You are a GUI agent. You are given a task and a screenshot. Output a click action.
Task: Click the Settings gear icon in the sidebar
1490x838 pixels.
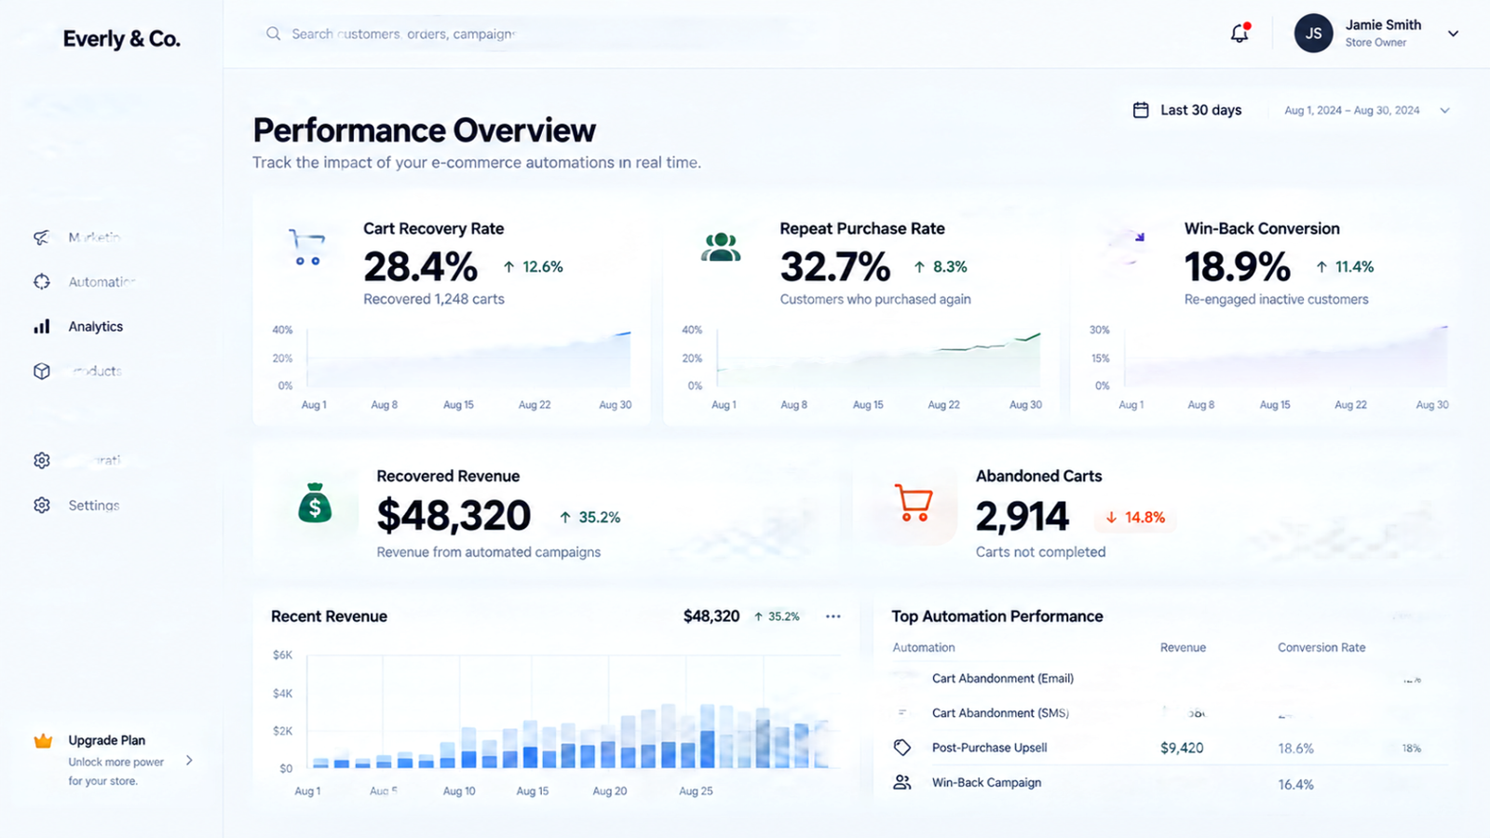(42, 506)
